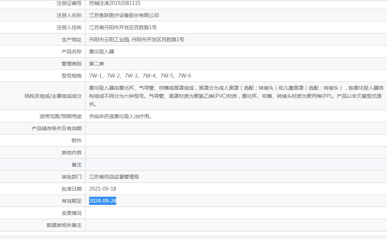Click the 数据库相关备注 label
Viewport: 387px width, 244px height.
64,225
